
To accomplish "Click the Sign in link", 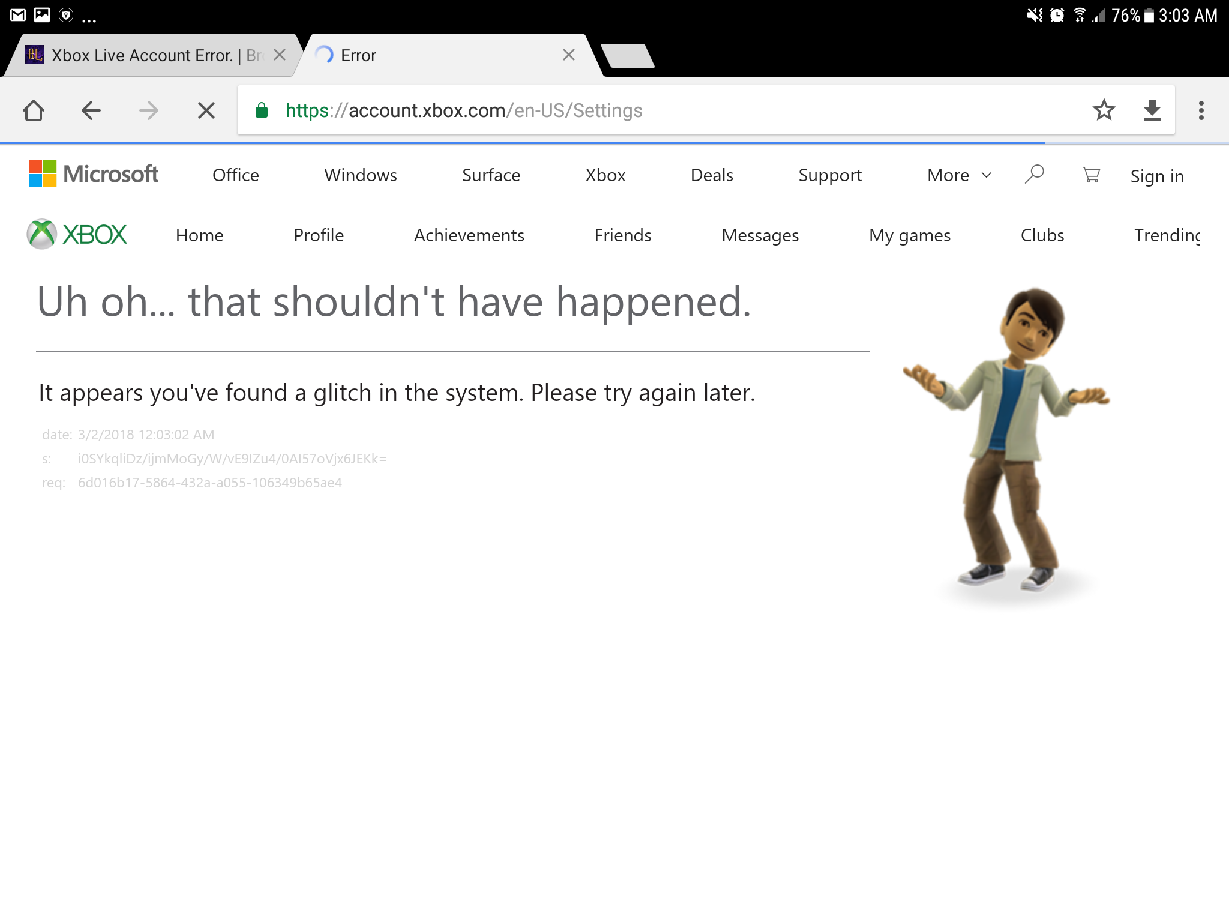I will click(1157, 176).
